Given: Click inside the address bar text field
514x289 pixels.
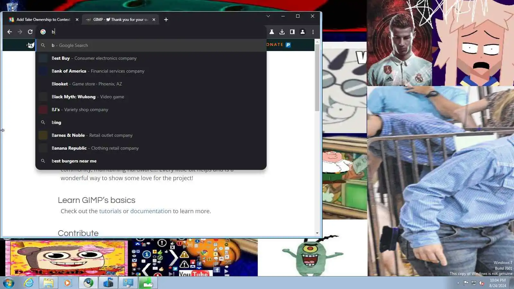Looking at the screenshot, I should [x=157, y=32].
